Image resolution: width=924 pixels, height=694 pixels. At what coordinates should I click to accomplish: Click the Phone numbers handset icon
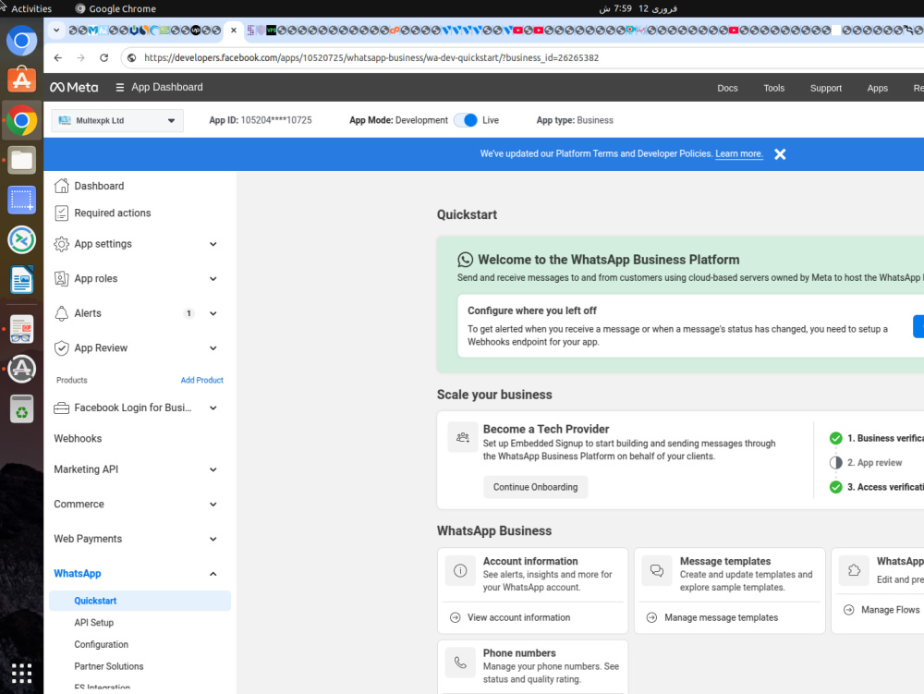460,663
